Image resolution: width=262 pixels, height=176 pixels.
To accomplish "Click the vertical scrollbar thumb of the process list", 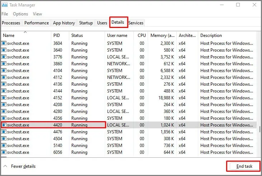I will click(x=259, y=129).
